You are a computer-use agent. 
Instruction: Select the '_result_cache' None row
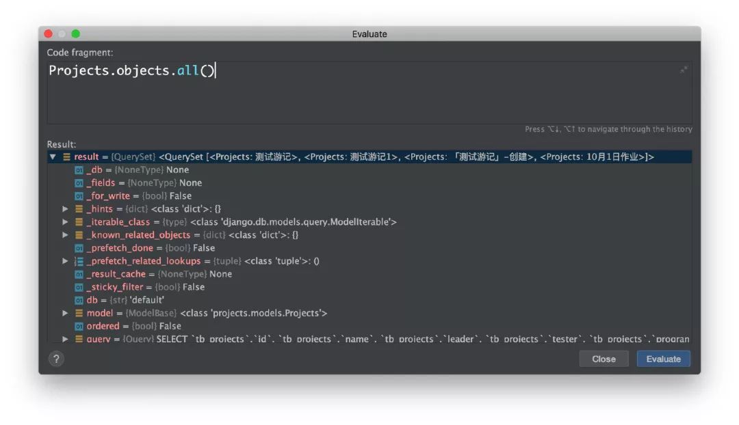(159, 274)
